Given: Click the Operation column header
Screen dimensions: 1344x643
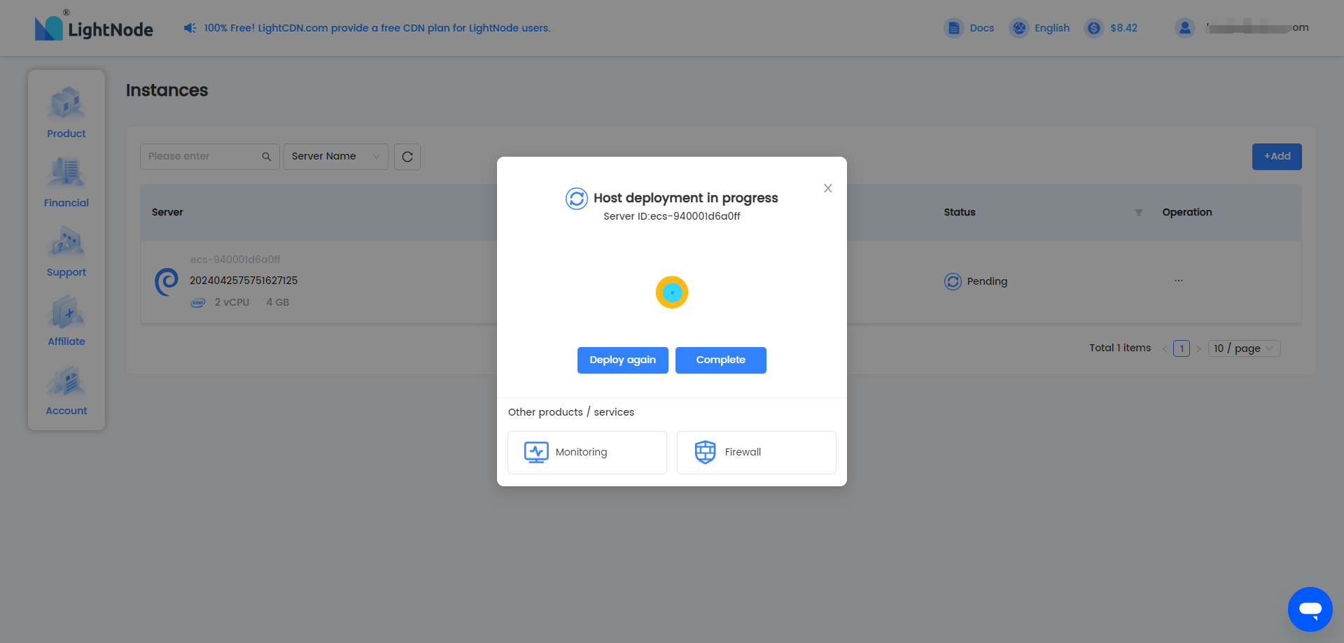Looking at the screenshot, I should click(1187, 213).
